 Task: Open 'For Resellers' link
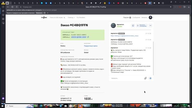pos(81,17)
